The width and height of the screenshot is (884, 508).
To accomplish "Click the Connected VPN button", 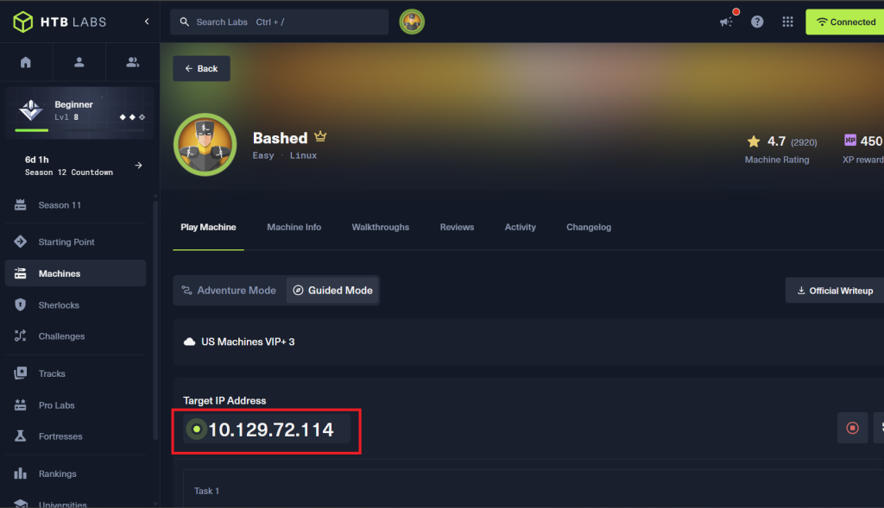I will point(844,22).
